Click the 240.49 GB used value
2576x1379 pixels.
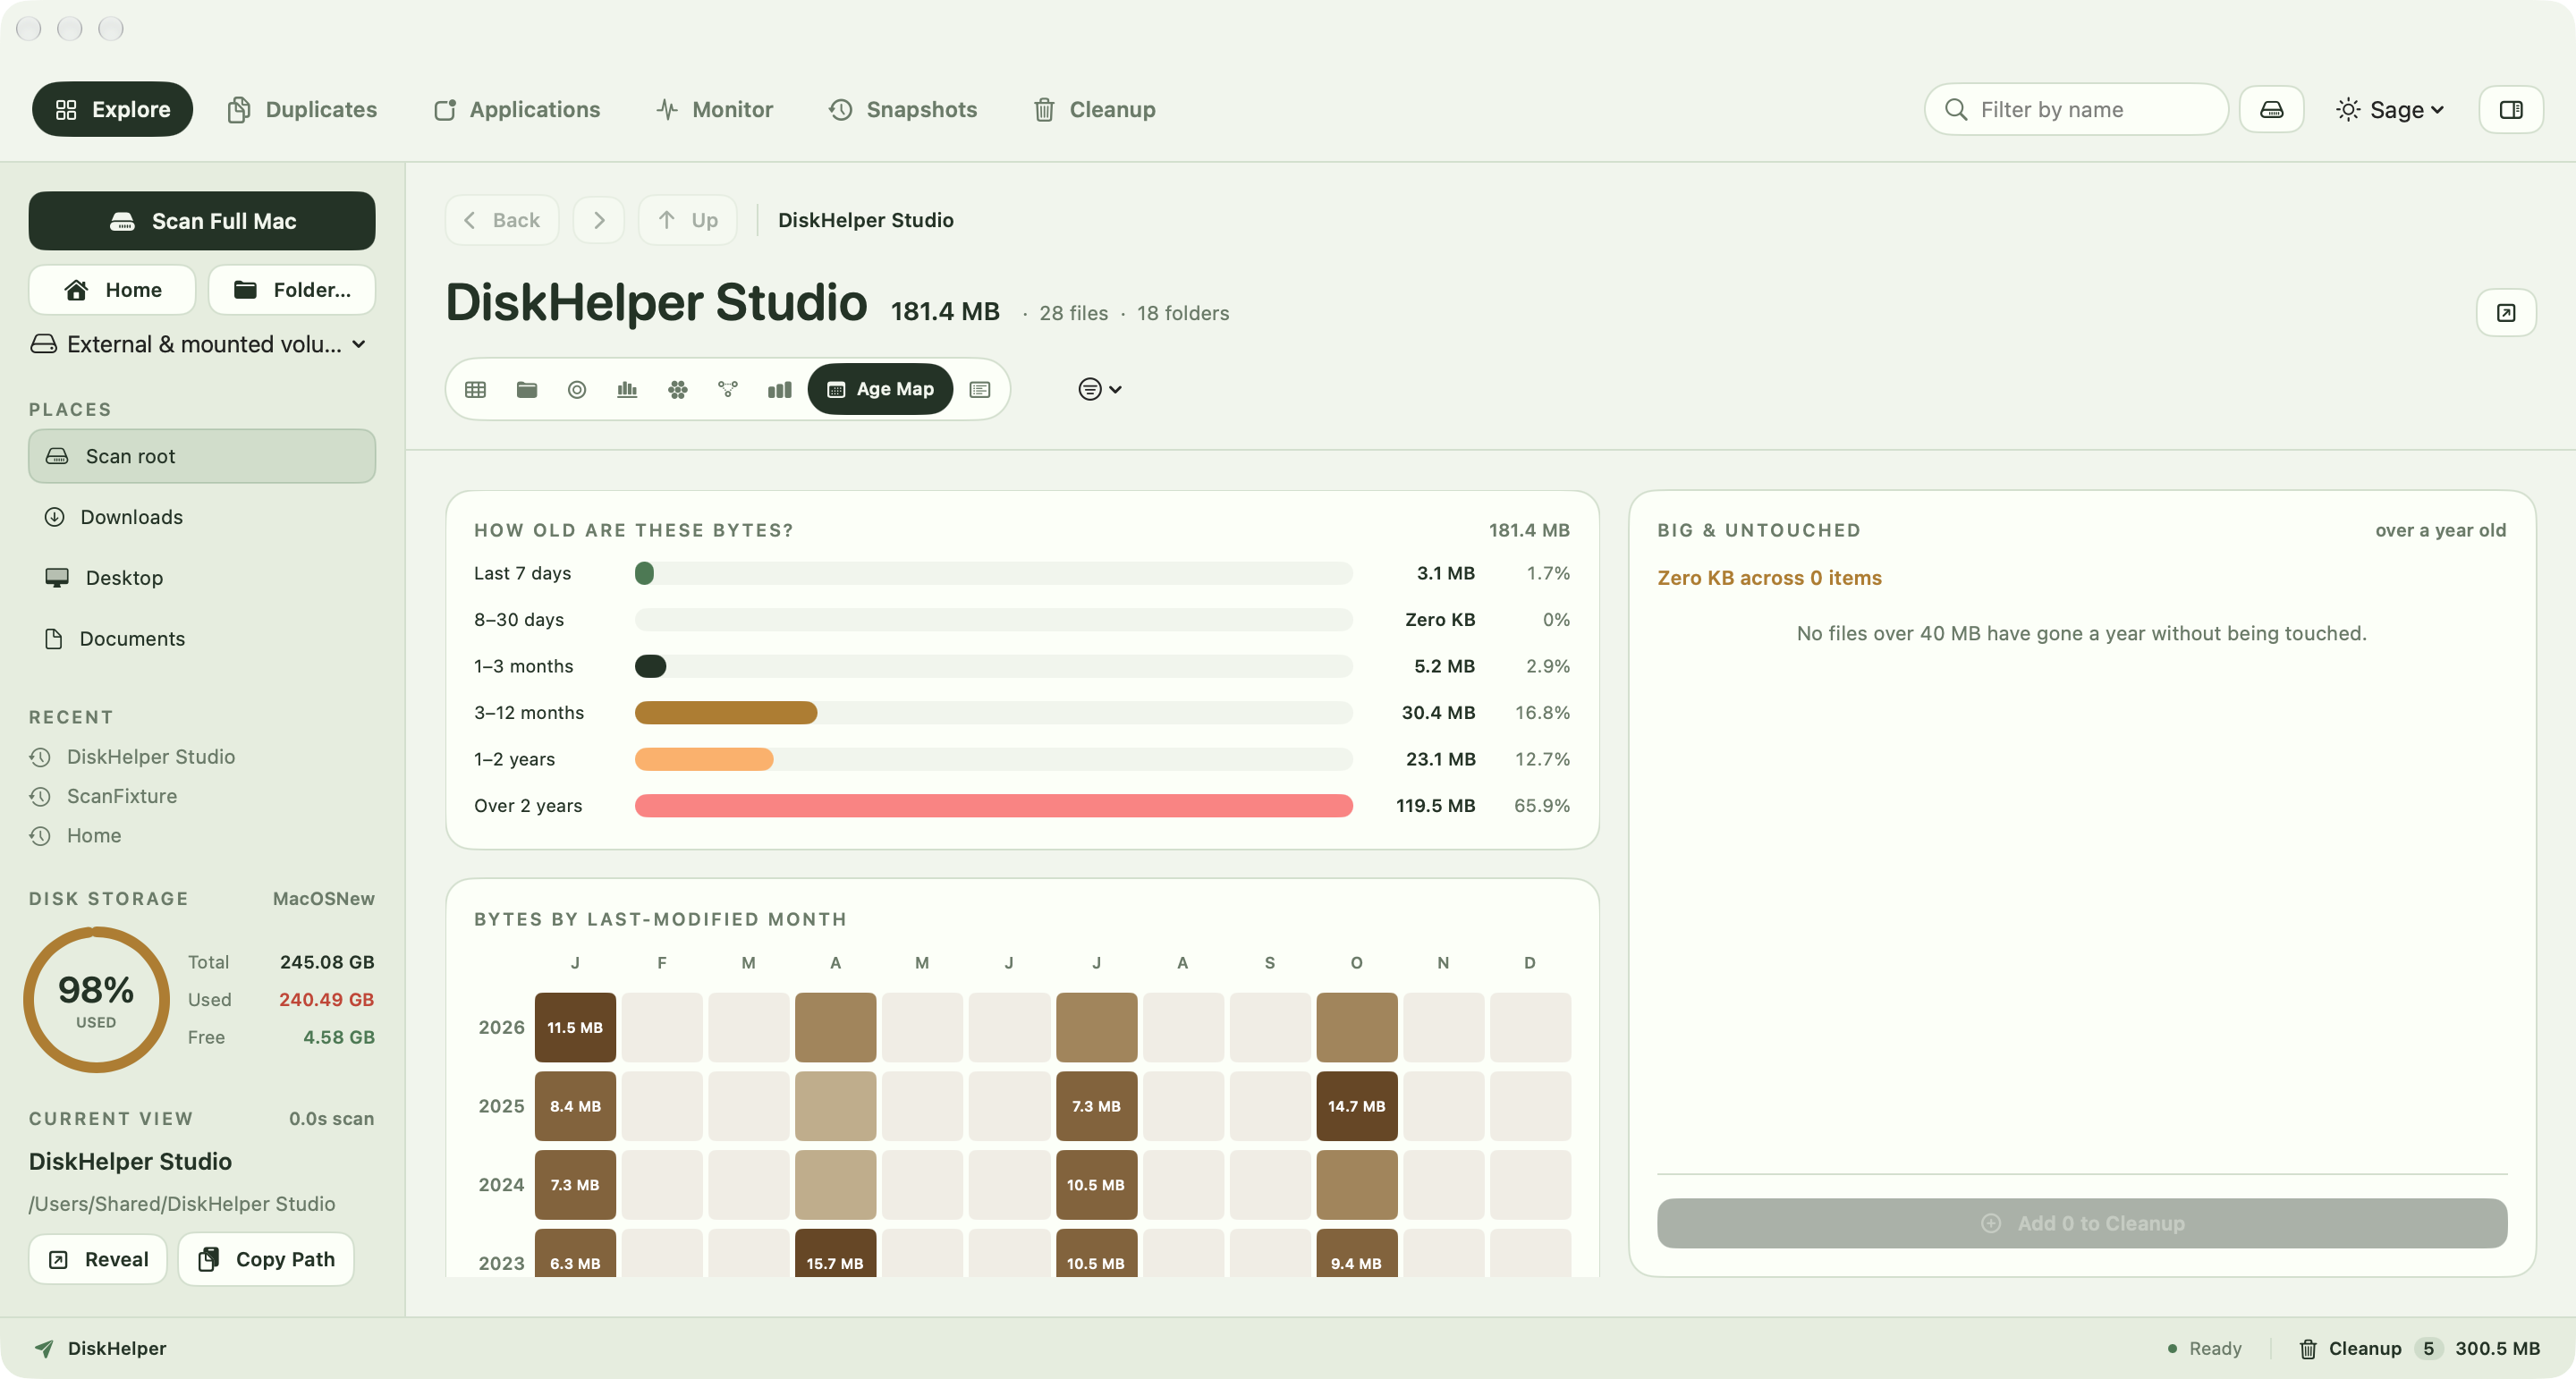[326, 1000]
